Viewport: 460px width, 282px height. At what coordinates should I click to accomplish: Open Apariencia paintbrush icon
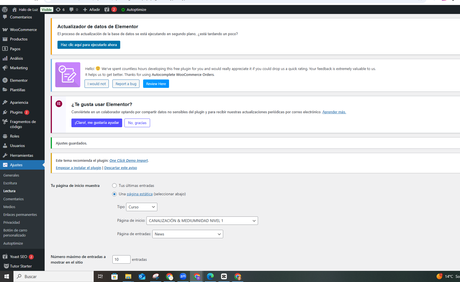coord(5,102)
